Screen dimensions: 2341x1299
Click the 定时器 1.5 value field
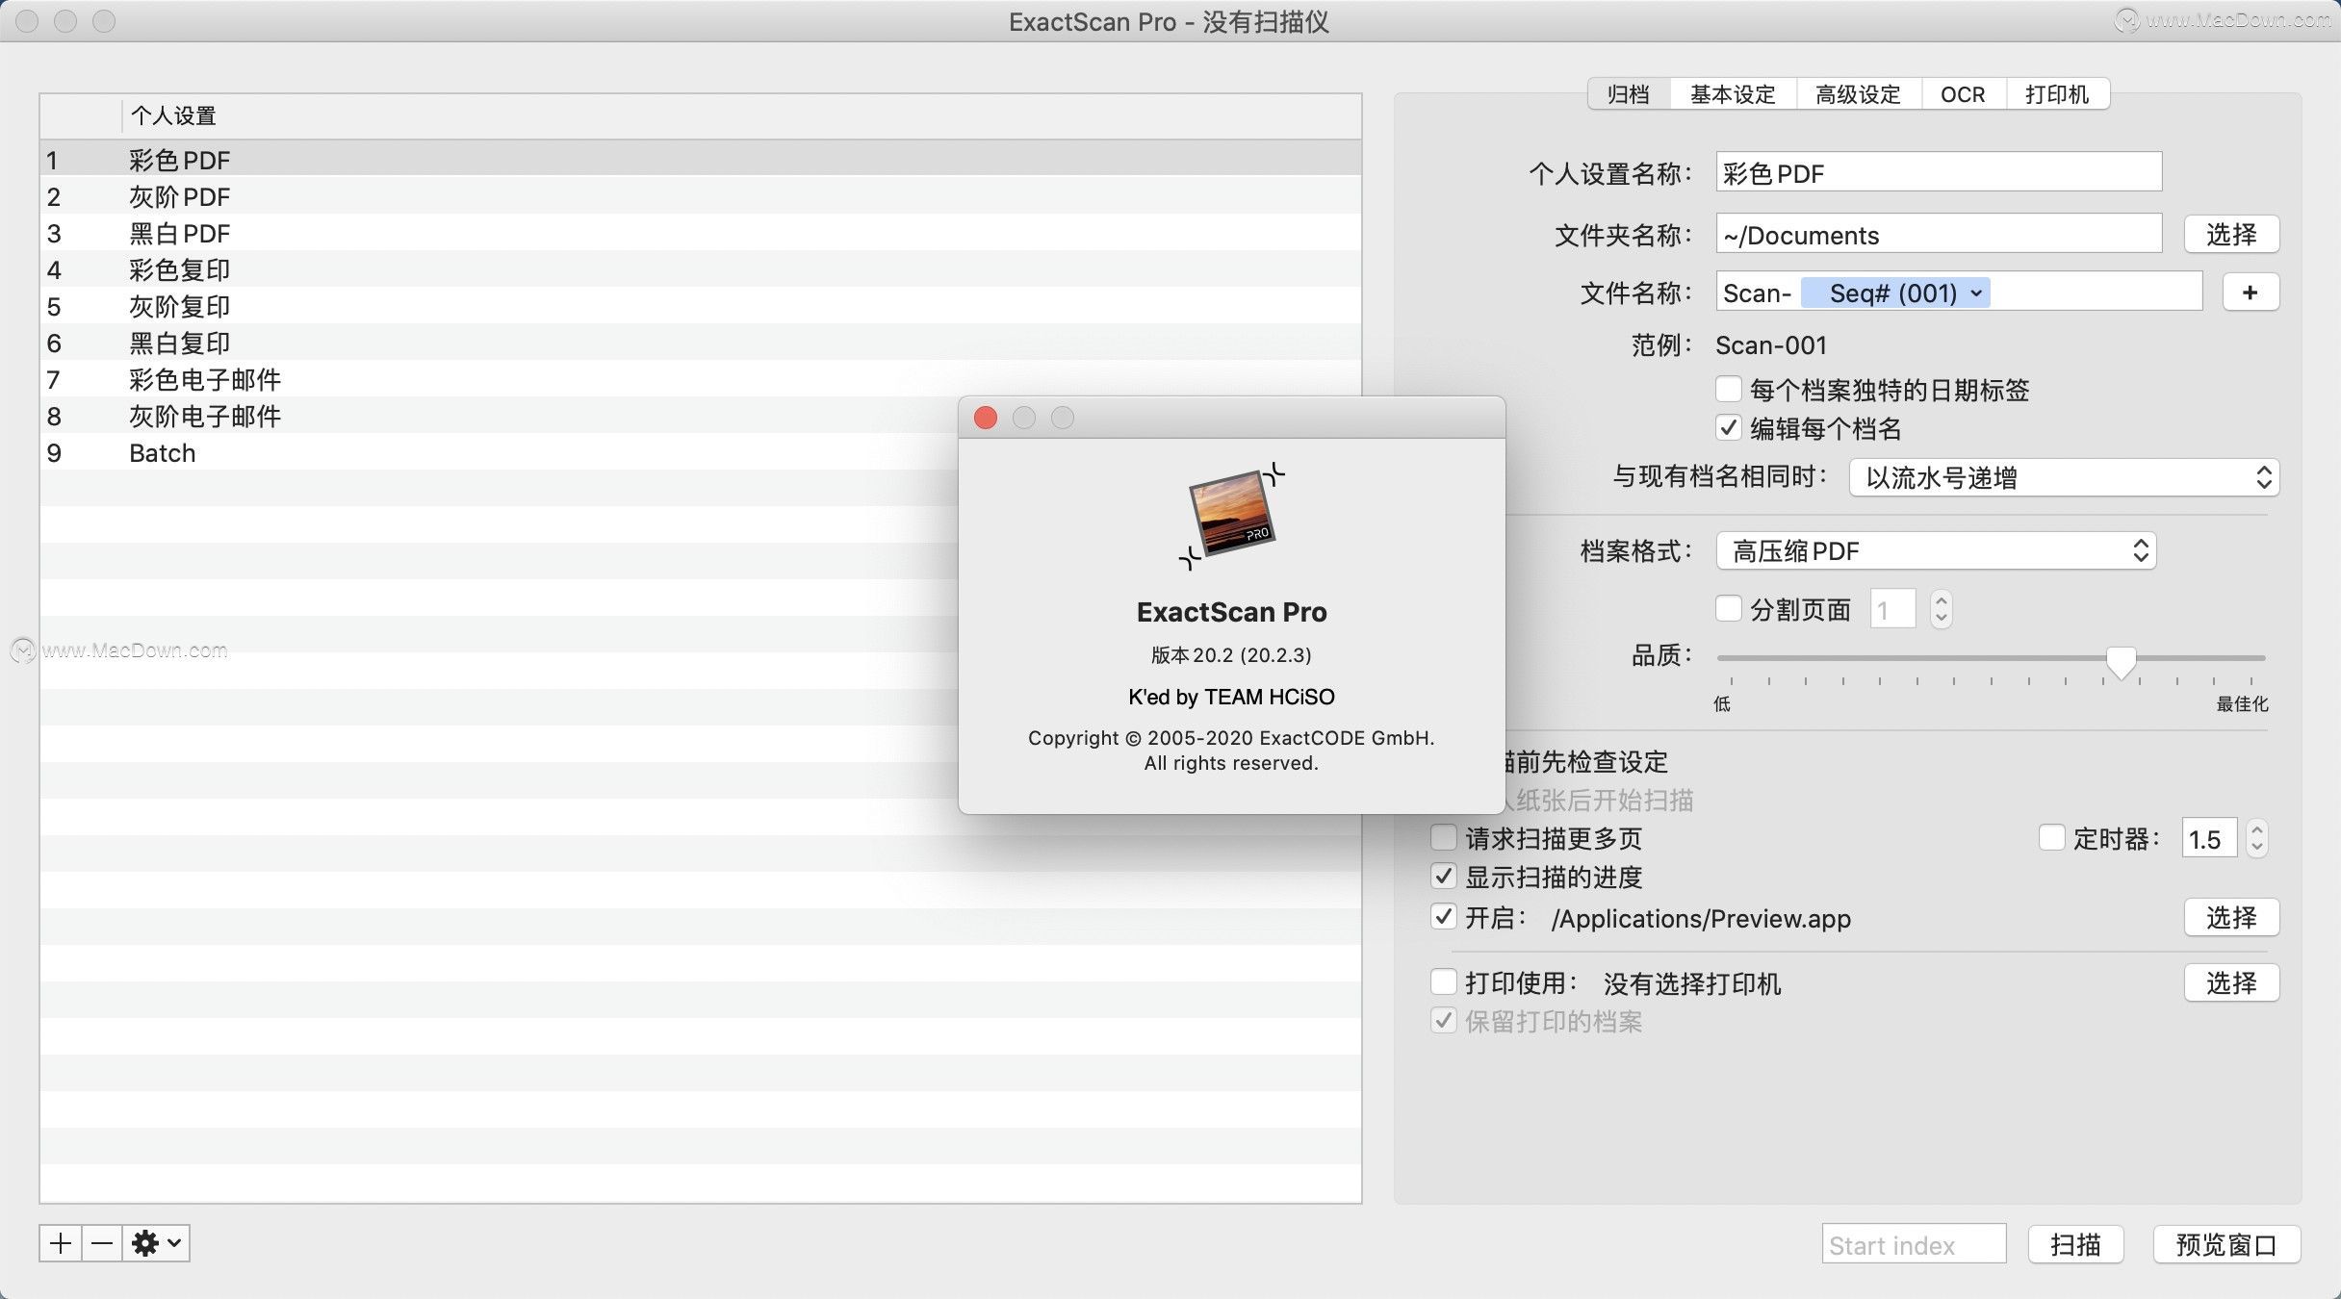2209,838
